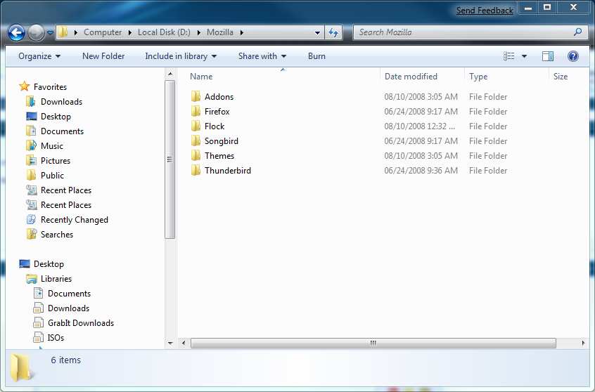Image resolution: width=595 pixels, height=392 pixels.
Task: Click the horizontal scrollbar left arrow
Action: [x=184, y=343]
